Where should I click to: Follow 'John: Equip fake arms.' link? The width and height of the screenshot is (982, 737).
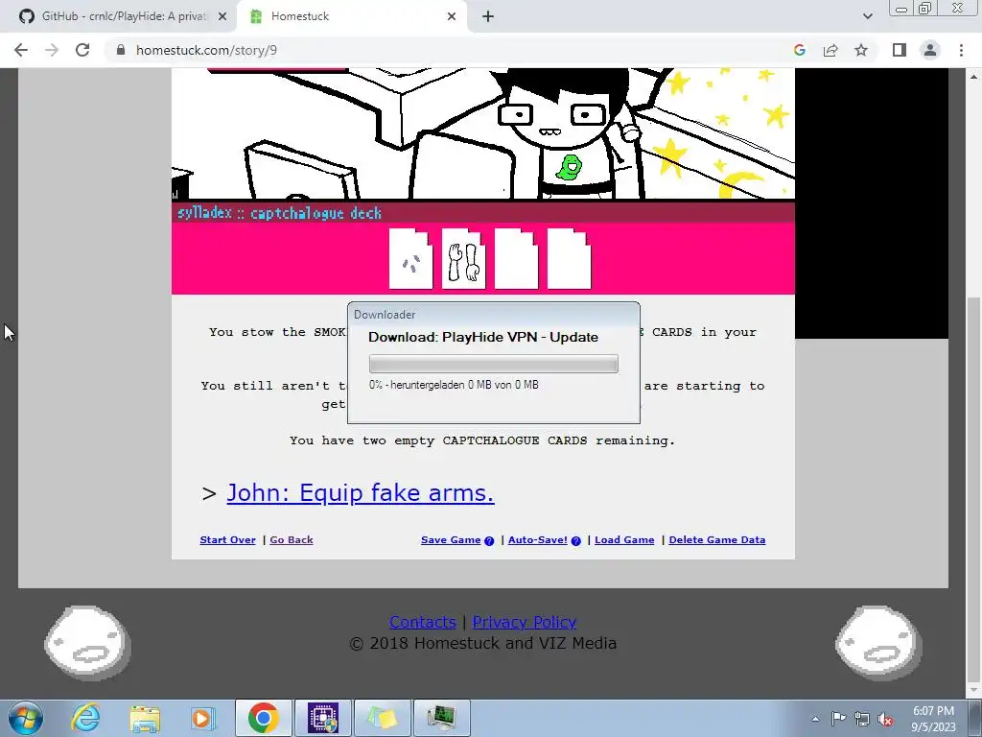click(361, 492)
